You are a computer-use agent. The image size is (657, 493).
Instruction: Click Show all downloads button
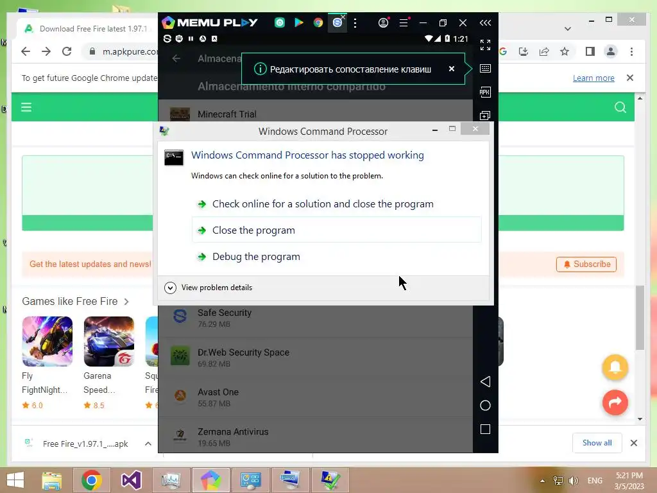[597, 443]
